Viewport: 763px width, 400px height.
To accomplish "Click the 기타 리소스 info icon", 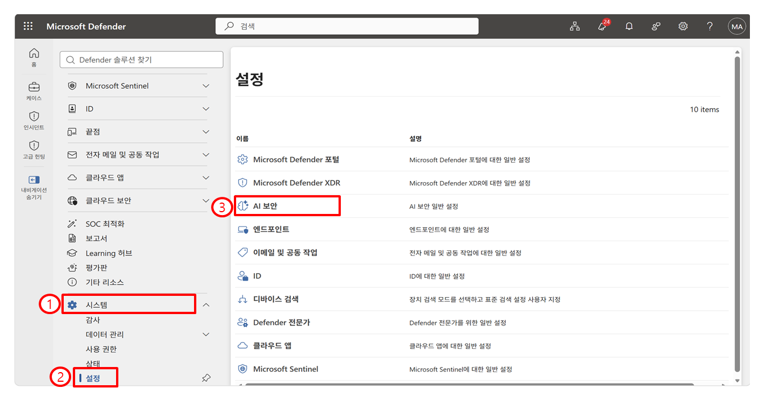I will pyautogui.click(x=72, y=282).
